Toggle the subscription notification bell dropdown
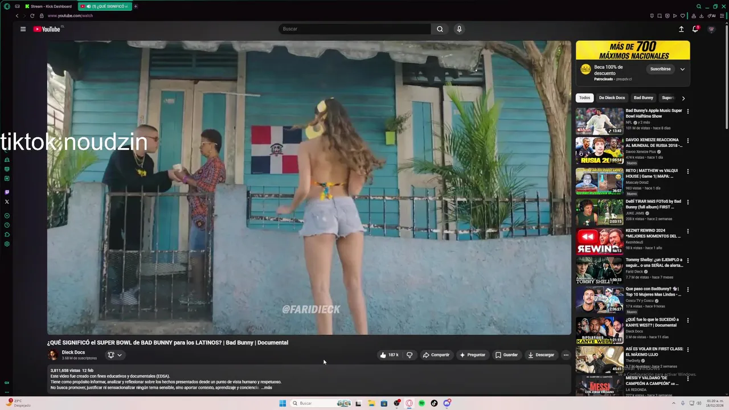Image resolution: width=729 pixels, height=410 pixels. (114, 355)
